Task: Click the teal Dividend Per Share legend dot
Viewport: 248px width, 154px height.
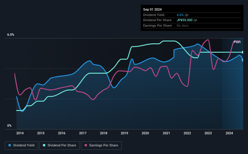Action: click(x=44, y=145)
